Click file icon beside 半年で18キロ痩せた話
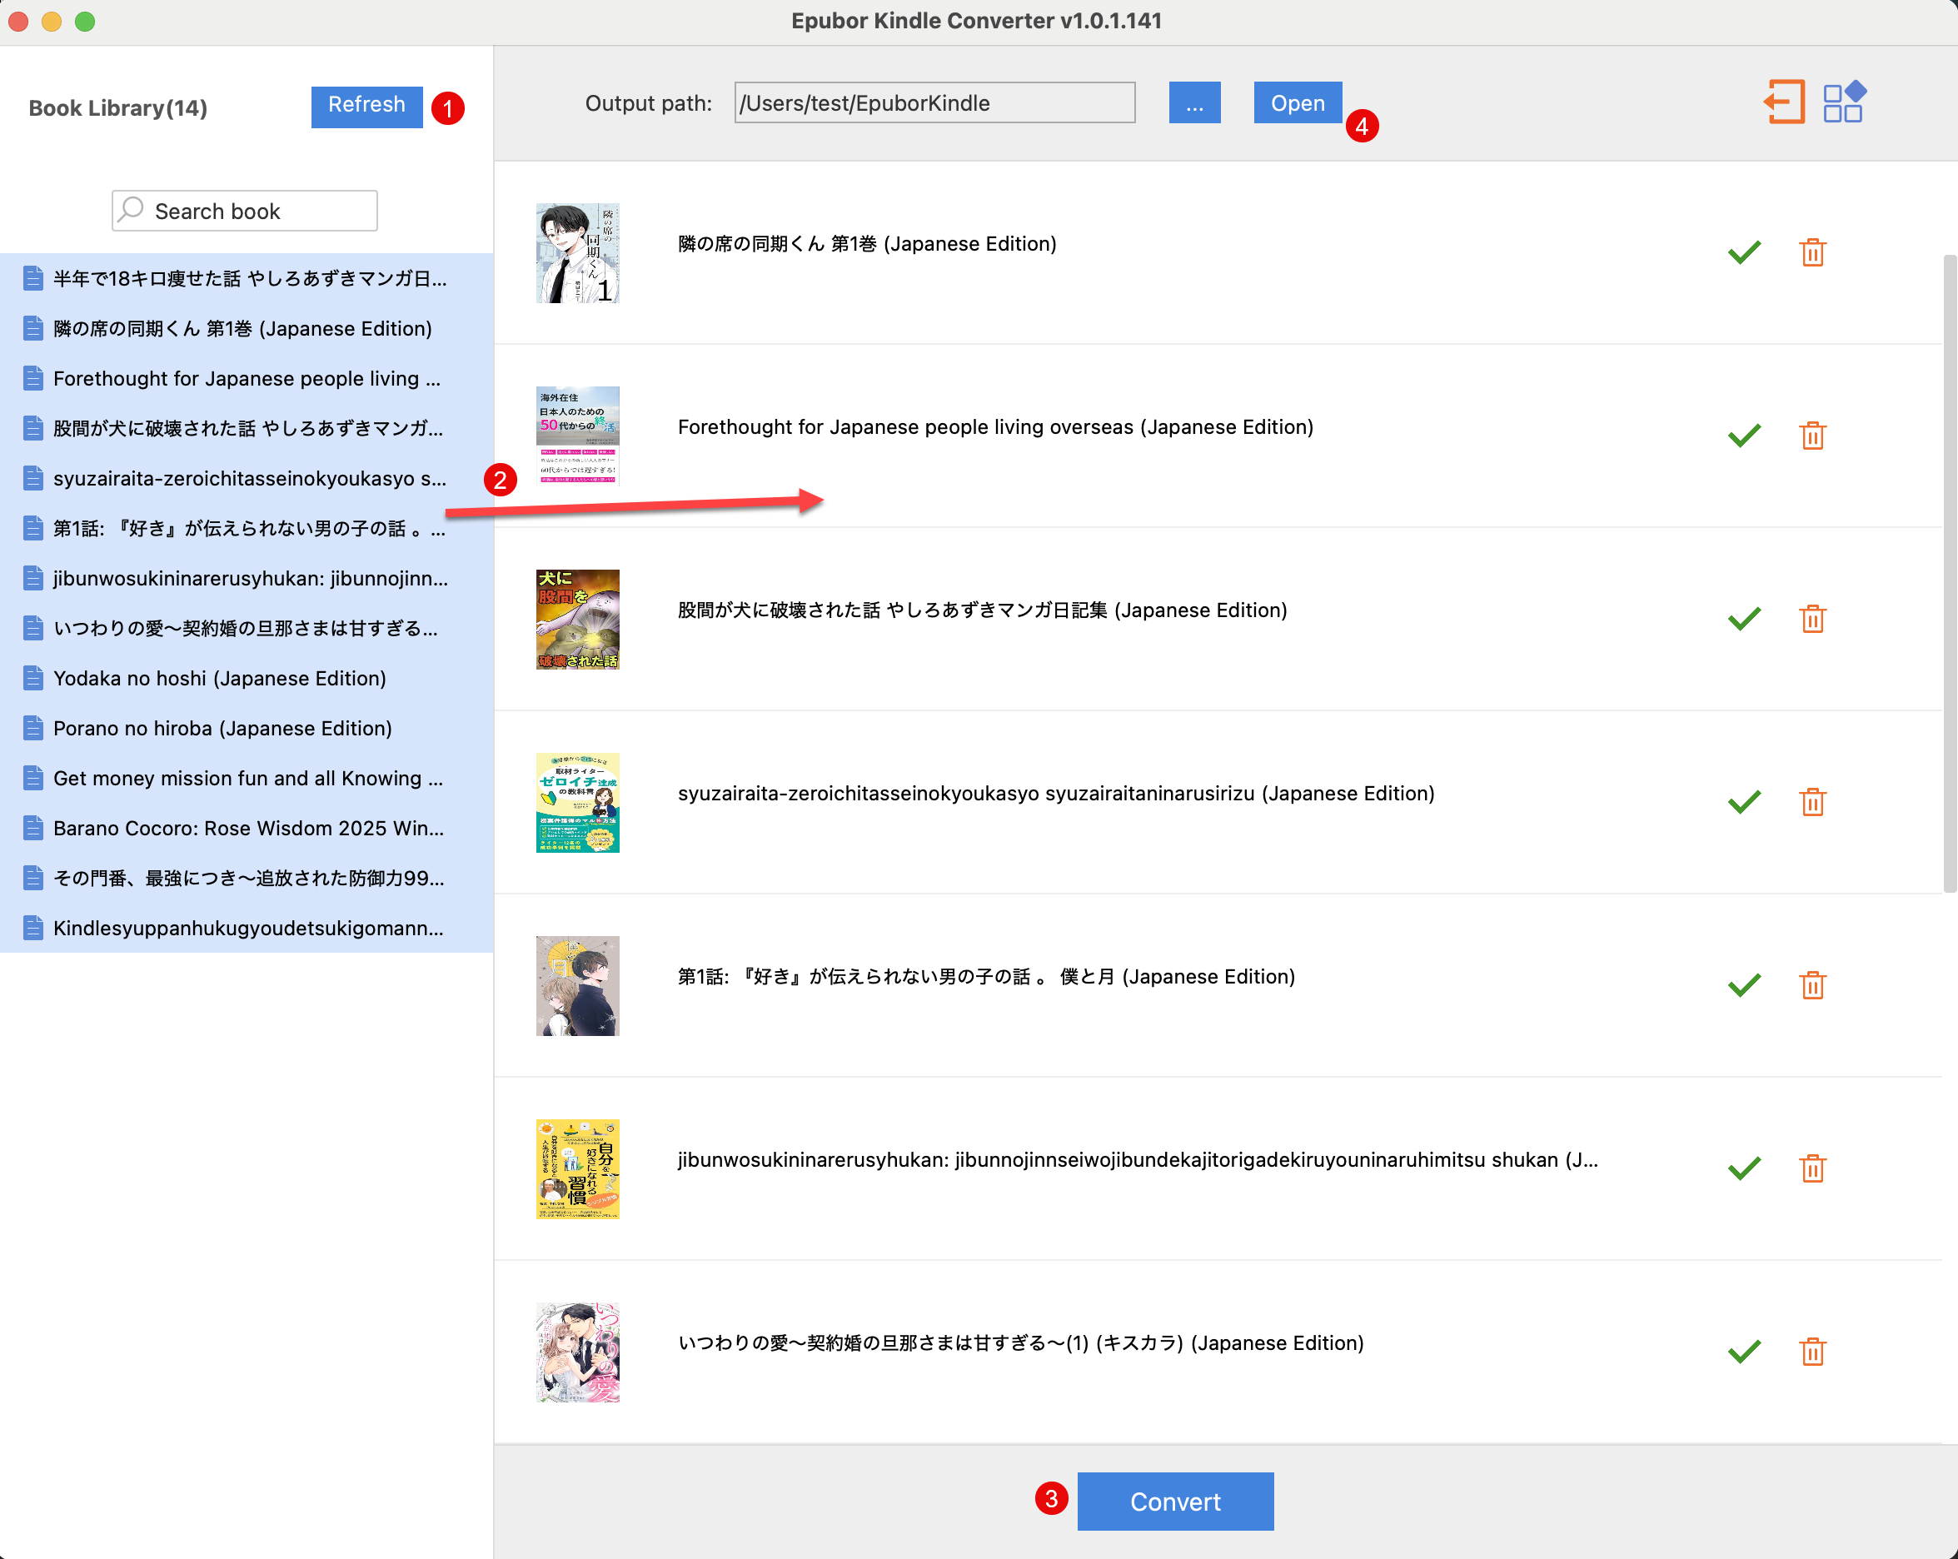 coord(32,278)
